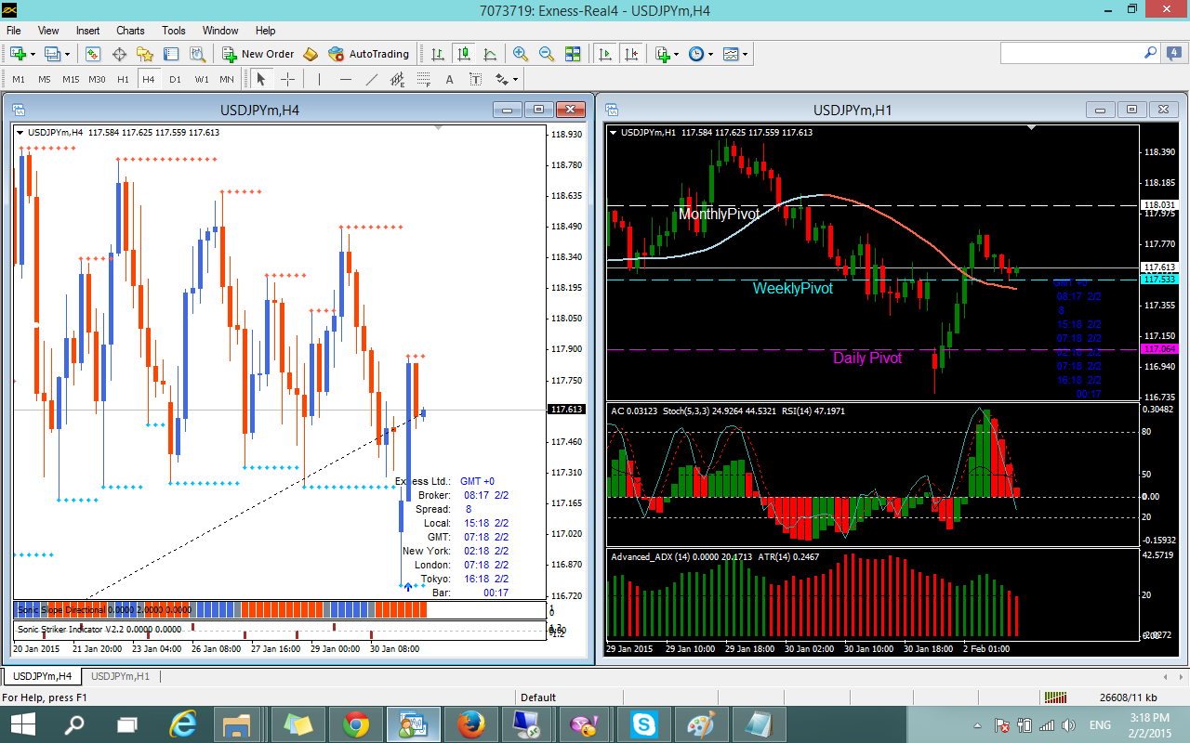This screenshot has width=1190, height=743.
Task: Open the Charts menu
Action: point(130,31)
